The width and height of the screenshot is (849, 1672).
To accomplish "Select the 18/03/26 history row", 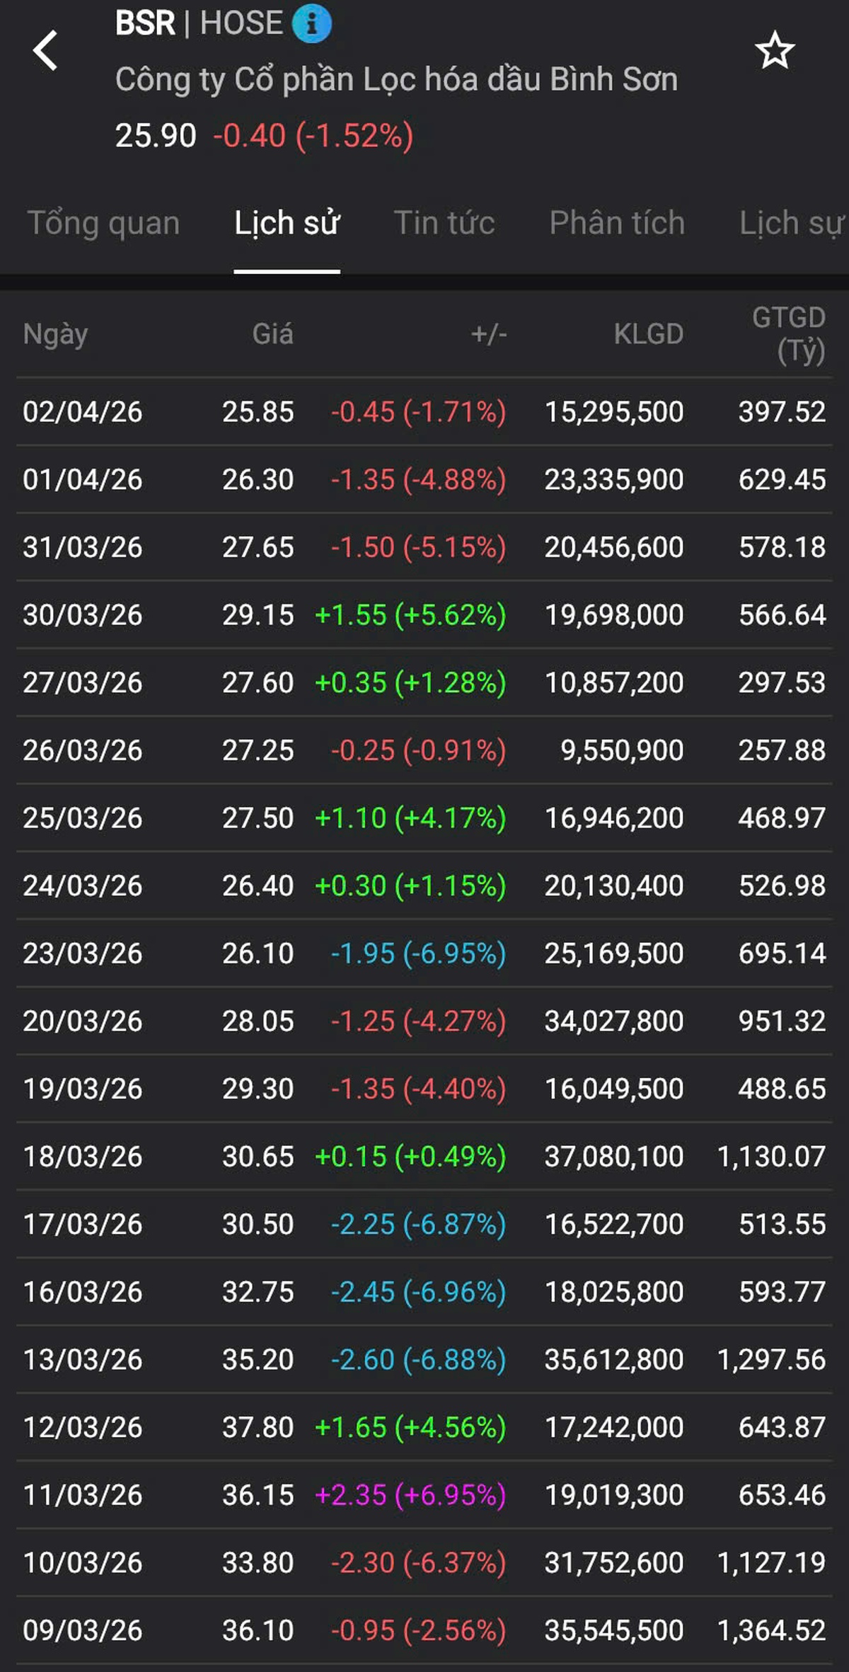I will coord(424,1157).
